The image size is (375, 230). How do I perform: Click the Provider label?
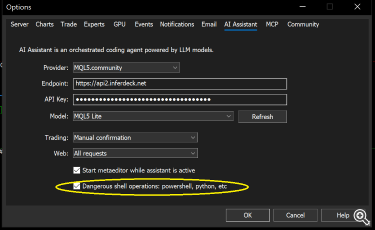click(55, 68)
